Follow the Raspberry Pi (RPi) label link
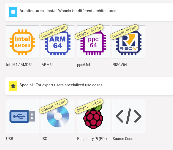 [92, 139]
